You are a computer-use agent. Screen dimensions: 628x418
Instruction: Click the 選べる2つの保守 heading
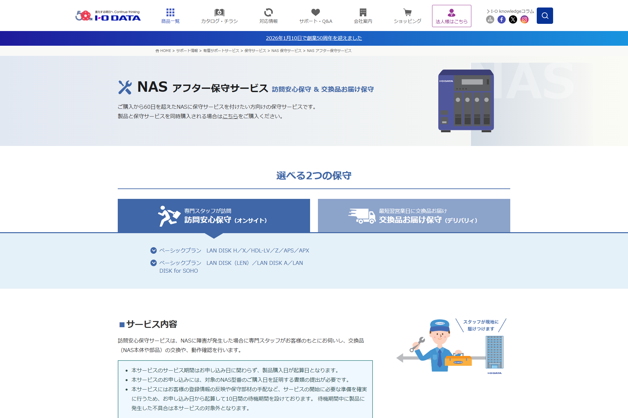tap(314, 176)
